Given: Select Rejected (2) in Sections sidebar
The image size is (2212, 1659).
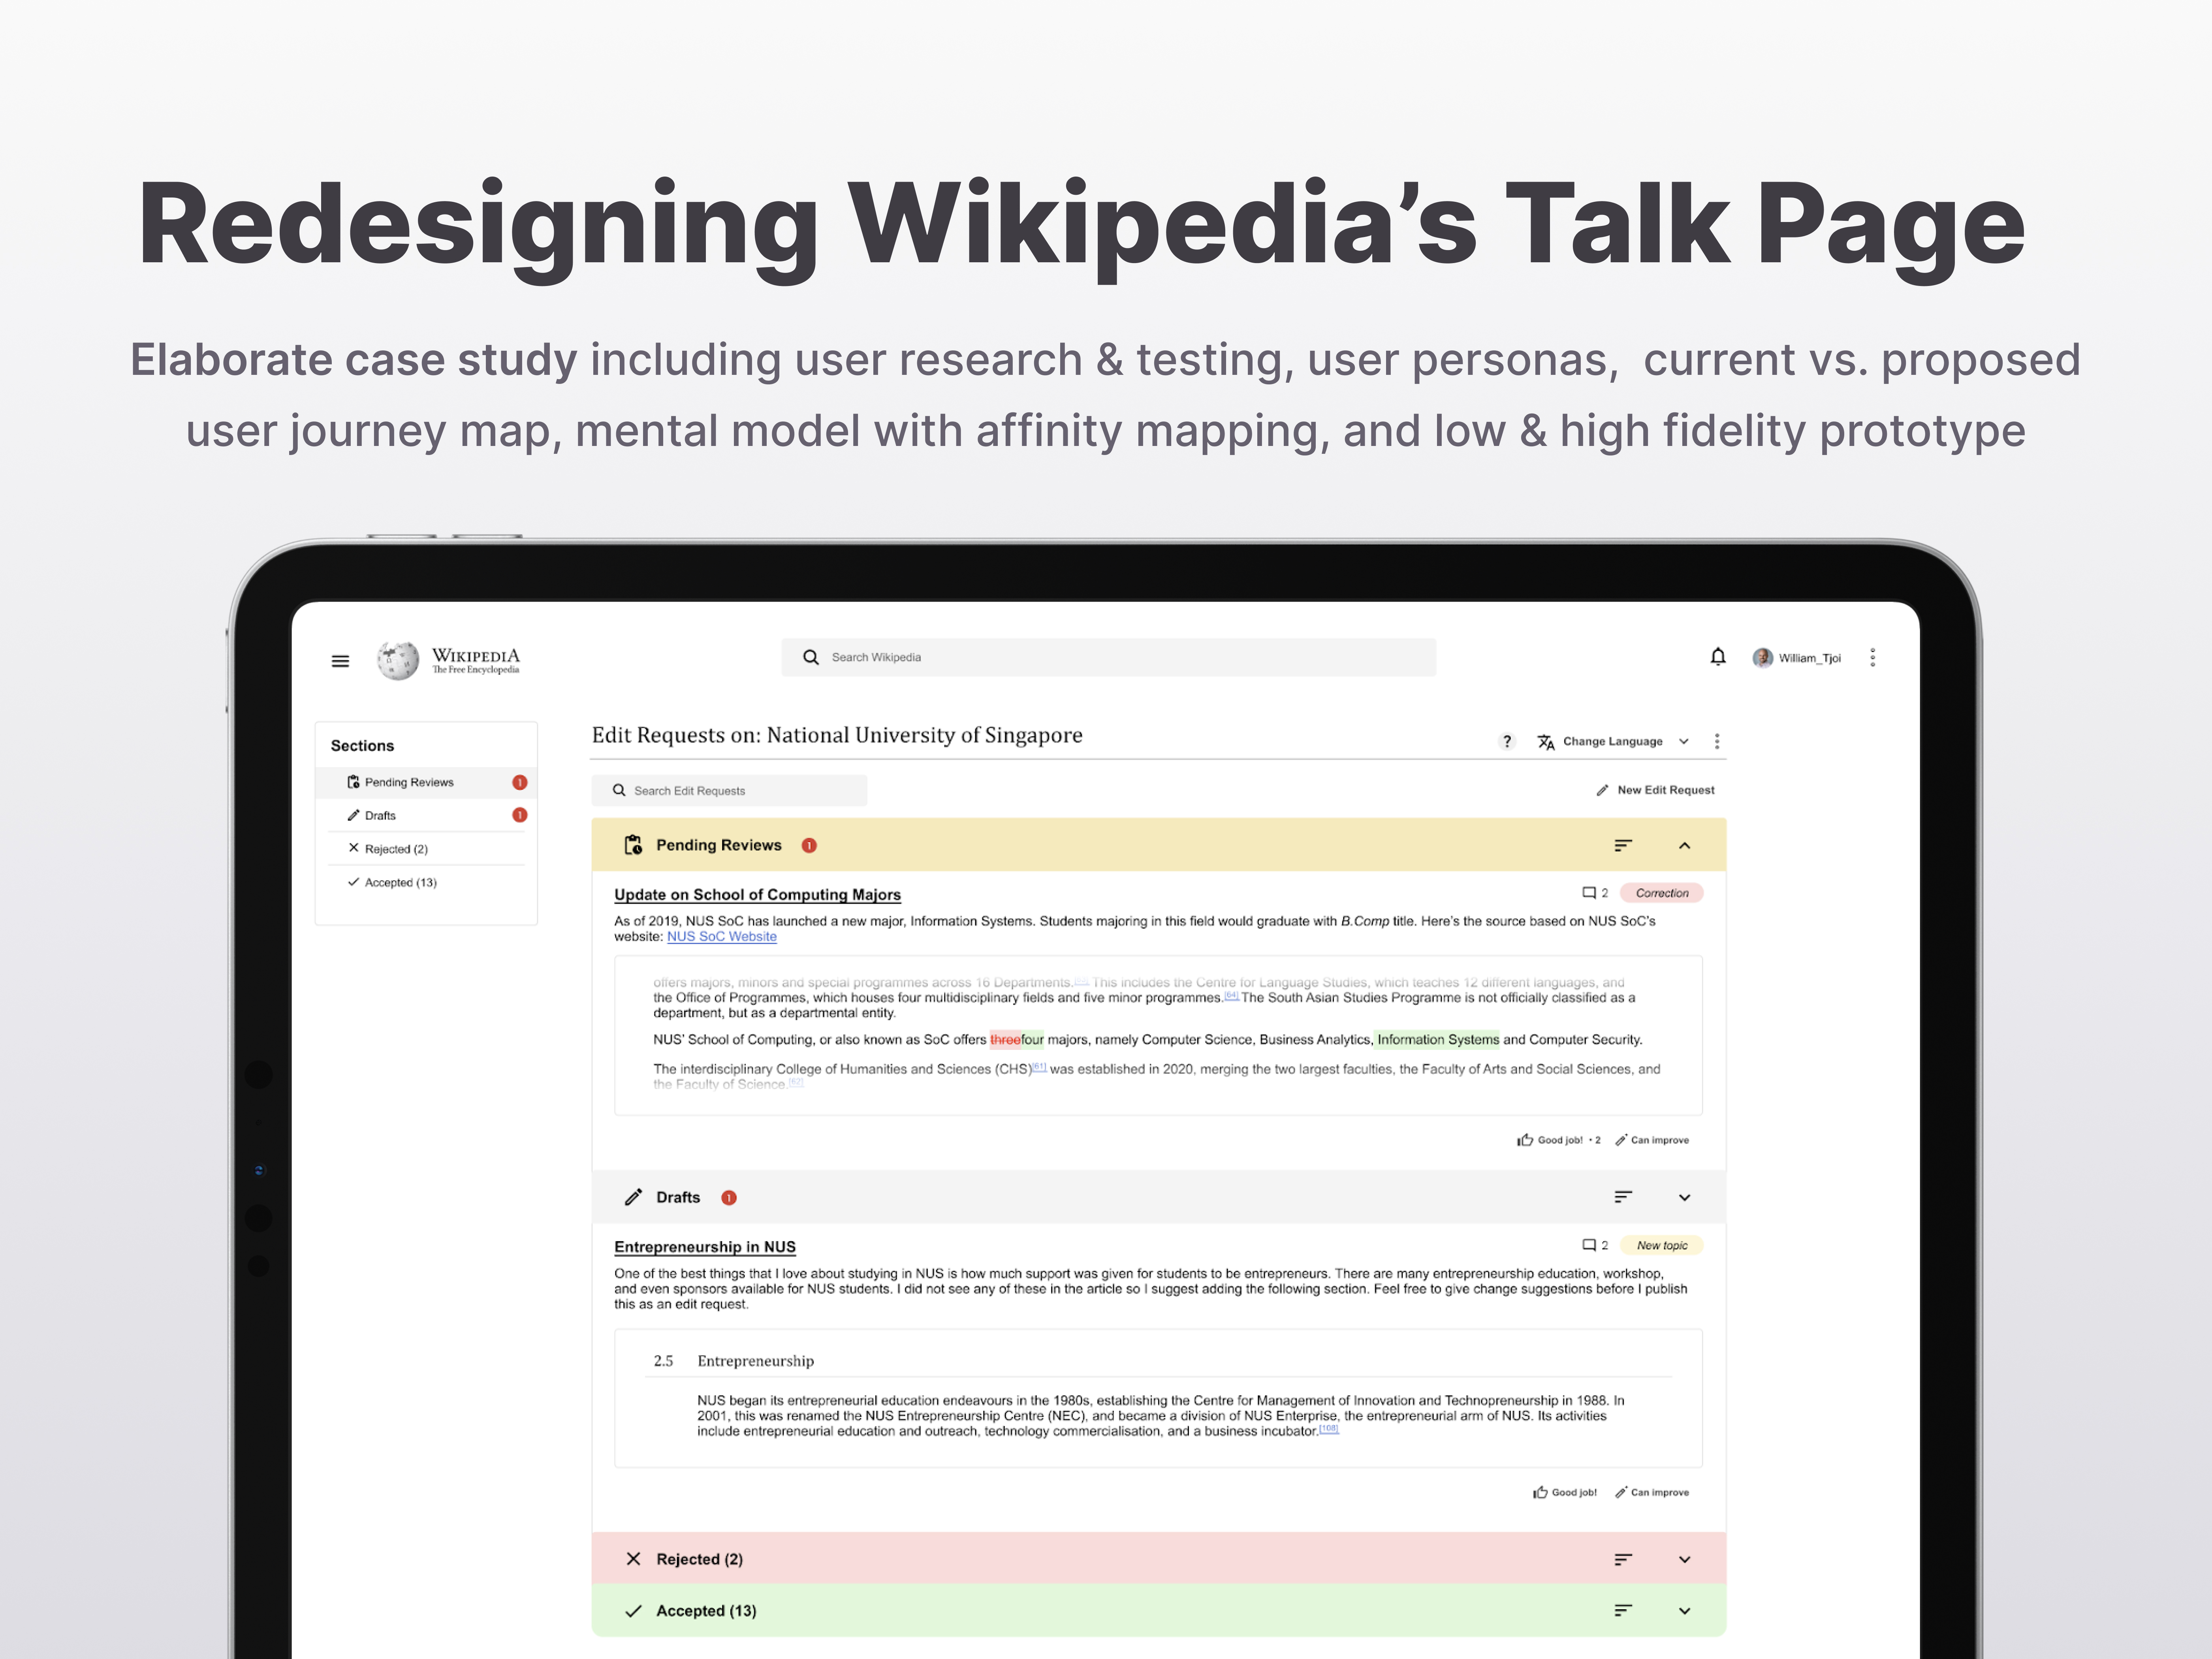Looking at the screenshot, I should coord(396,849).
